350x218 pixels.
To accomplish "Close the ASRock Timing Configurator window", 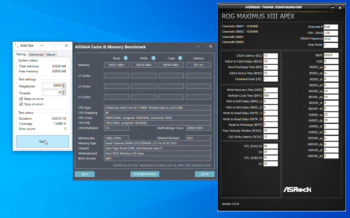I will [x=340, y=8].
